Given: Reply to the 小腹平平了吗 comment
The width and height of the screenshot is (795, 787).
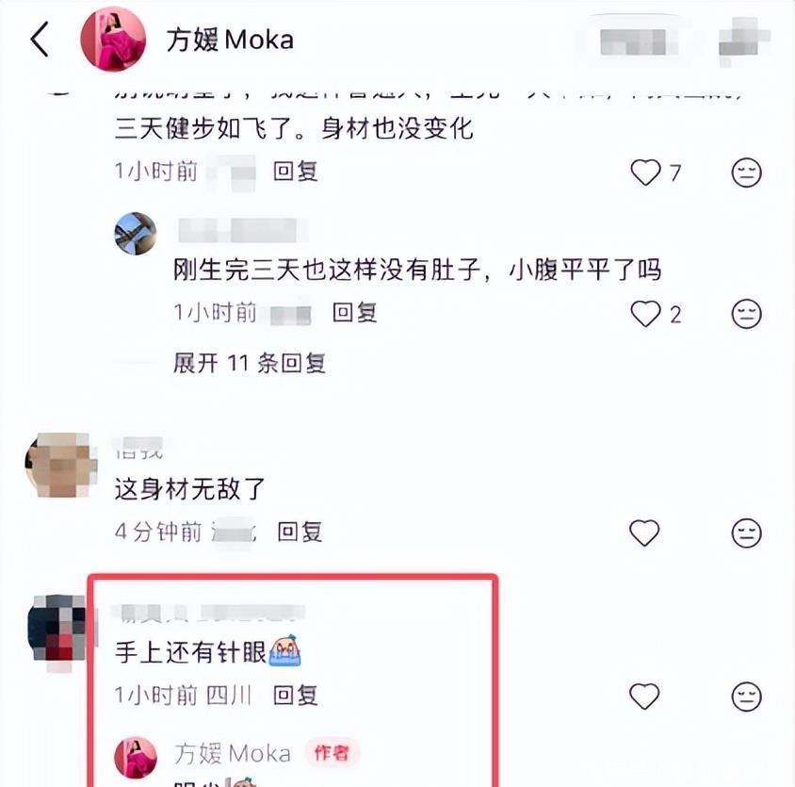Looking at the screenshot, I should click(x=354, y=313).
